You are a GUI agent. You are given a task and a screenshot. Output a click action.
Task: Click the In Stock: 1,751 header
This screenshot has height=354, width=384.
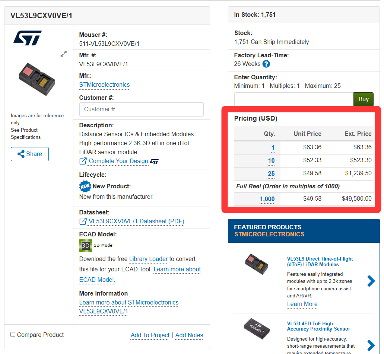point(255,15)
